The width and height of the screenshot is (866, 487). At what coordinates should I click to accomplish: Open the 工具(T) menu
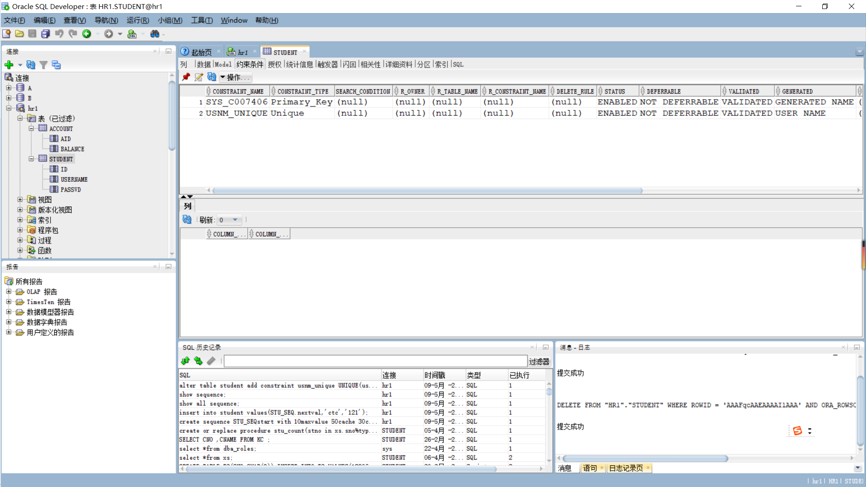pyautogui.click(x=202, y=20)
